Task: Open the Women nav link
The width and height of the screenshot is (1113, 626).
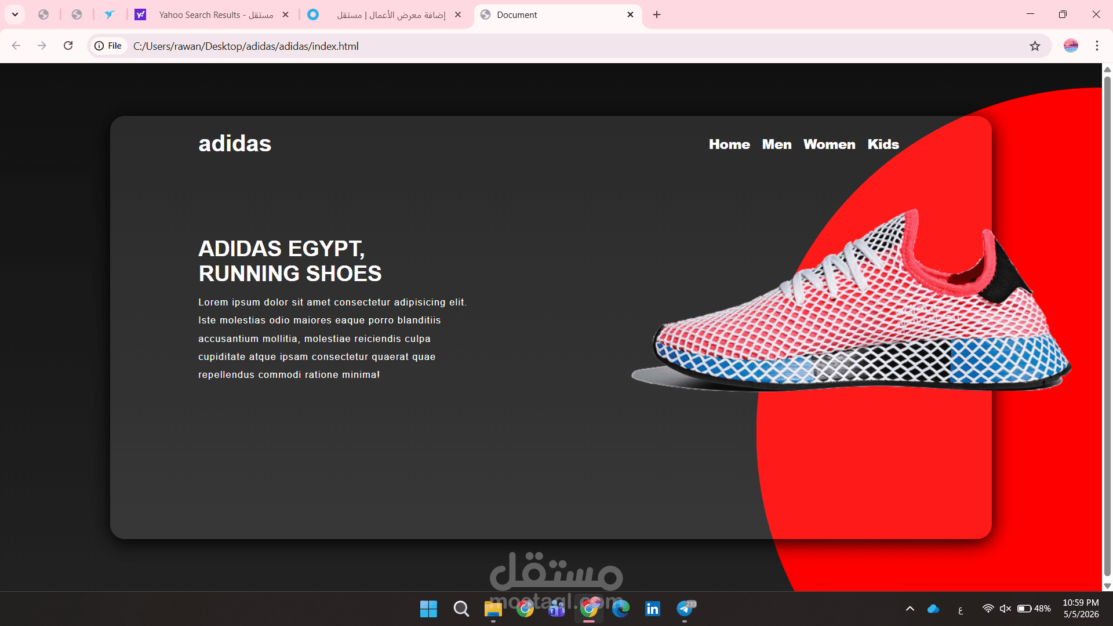Action: click(x=829, y=144)
